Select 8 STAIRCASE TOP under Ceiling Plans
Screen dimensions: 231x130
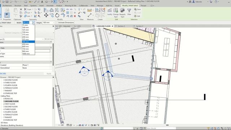point(10,120)
